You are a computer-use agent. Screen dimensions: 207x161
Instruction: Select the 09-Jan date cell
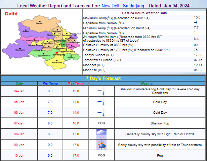click(x=19, y=145)
